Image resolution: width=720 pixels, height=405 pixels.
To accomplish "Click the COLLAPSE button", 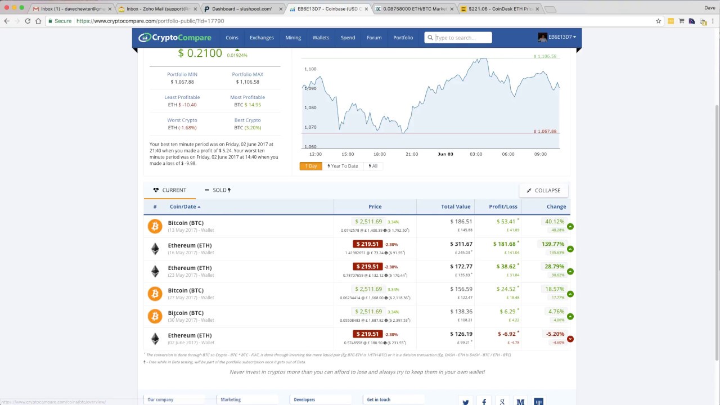I will pos(543,190).
